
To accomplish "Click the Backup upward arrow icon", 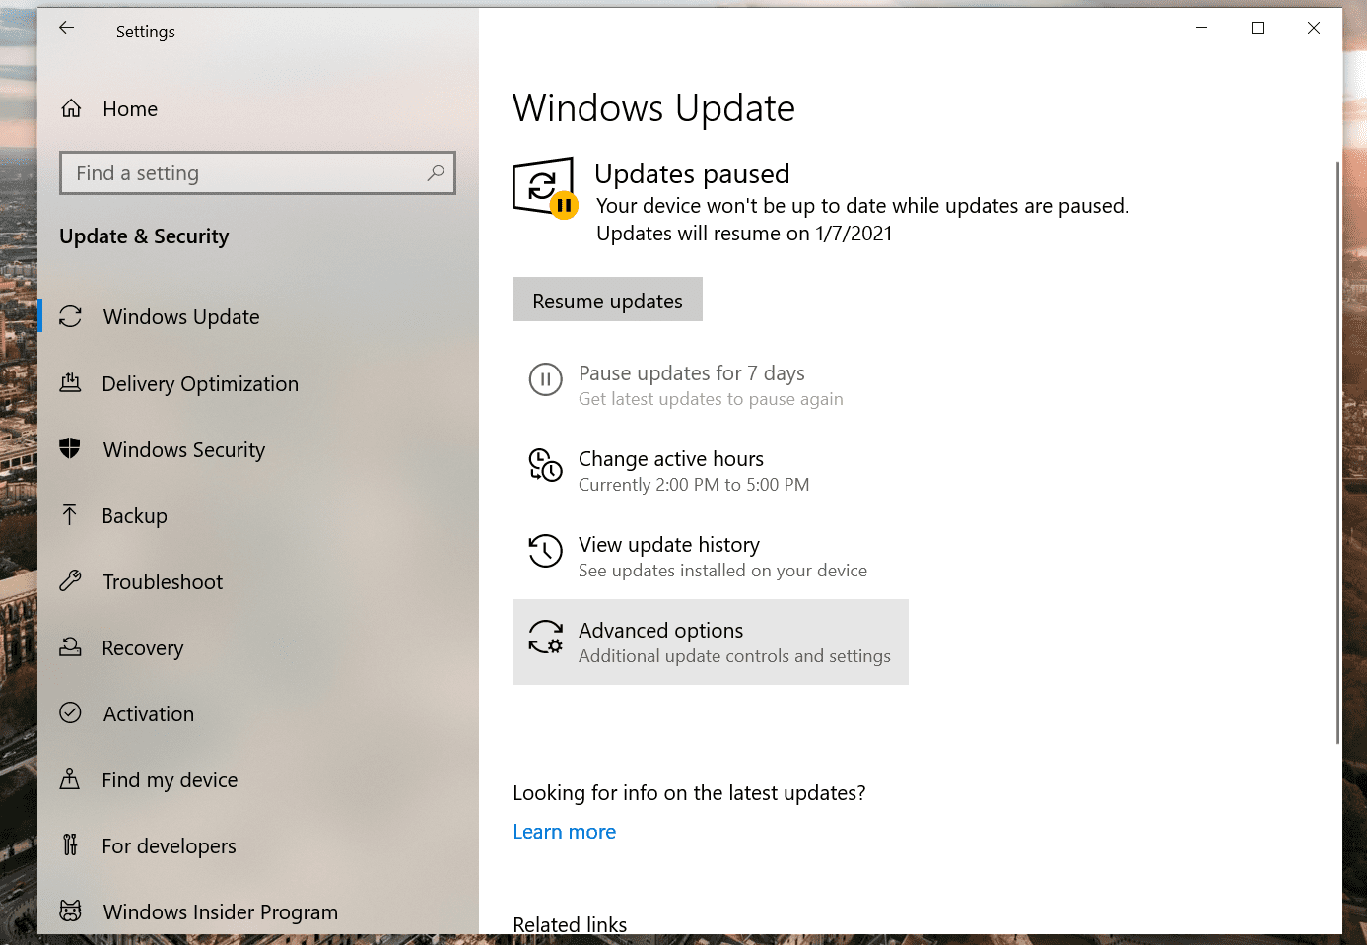I will pyautogui.click(x=70, y=514).
